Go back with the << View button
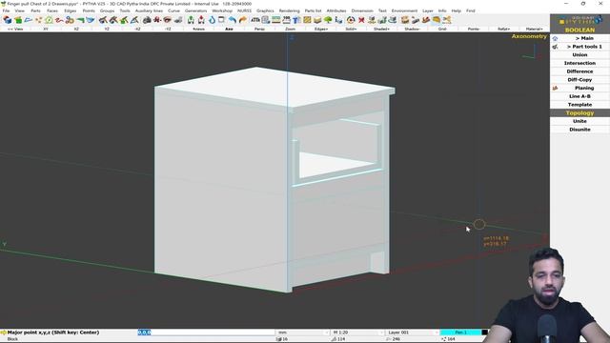Screen dimensions: 610x343 [x=15, y=30]
